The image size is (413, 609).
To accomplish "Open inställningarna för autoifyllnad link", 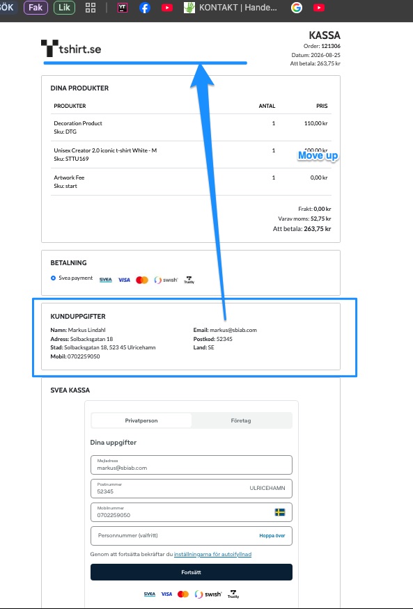I will [212, 554].
